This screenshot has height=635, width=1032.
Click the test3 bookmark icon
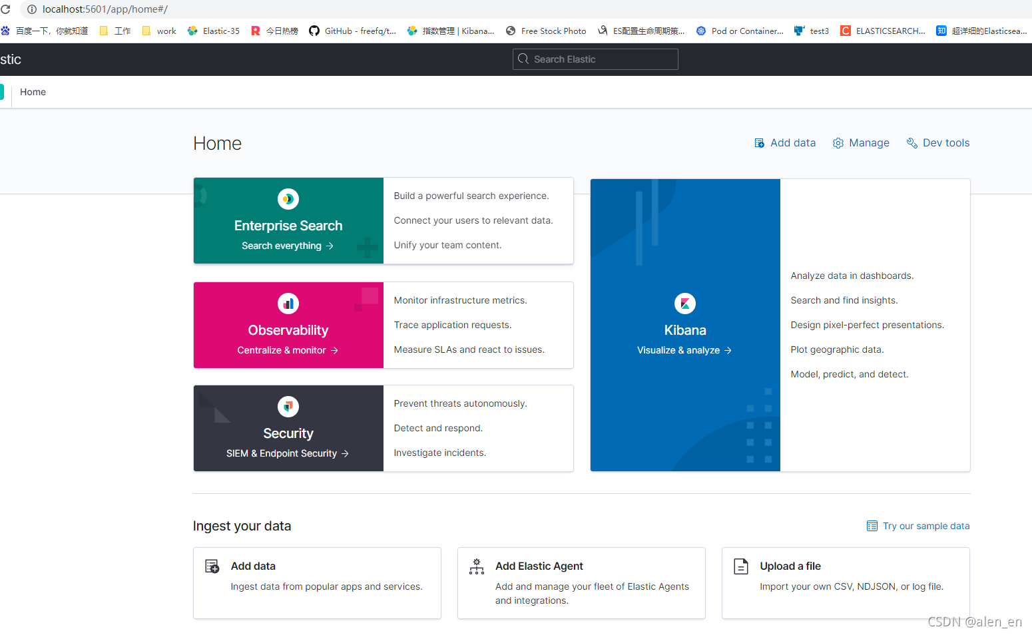tap(800, 31)
